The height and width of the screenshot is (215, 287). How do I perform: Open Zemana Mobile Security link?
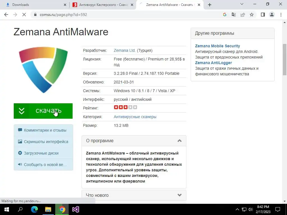click(217, 46)
